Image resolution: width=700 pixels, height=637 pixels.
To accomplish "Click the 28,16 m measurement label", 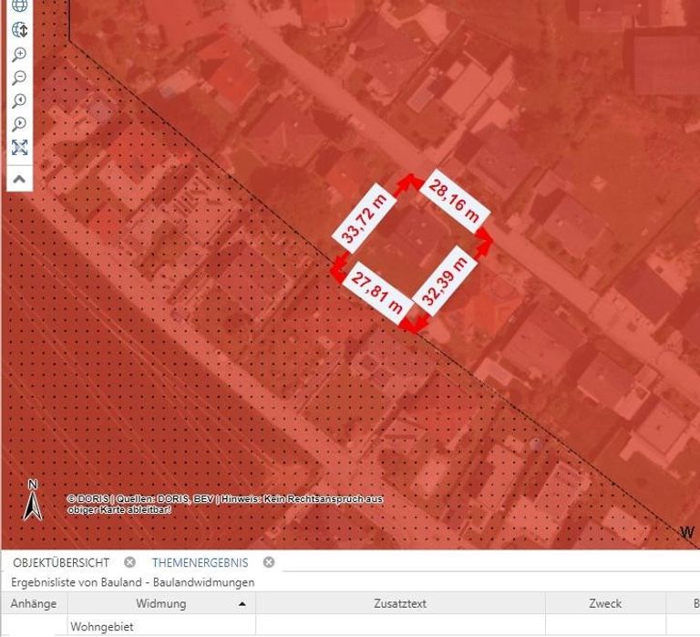I will tap(454, 204).
